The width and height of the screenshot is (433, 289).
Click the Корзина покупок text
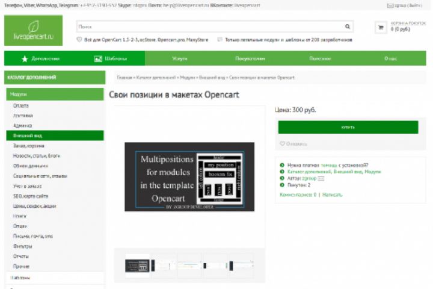(x=408, y=23)
